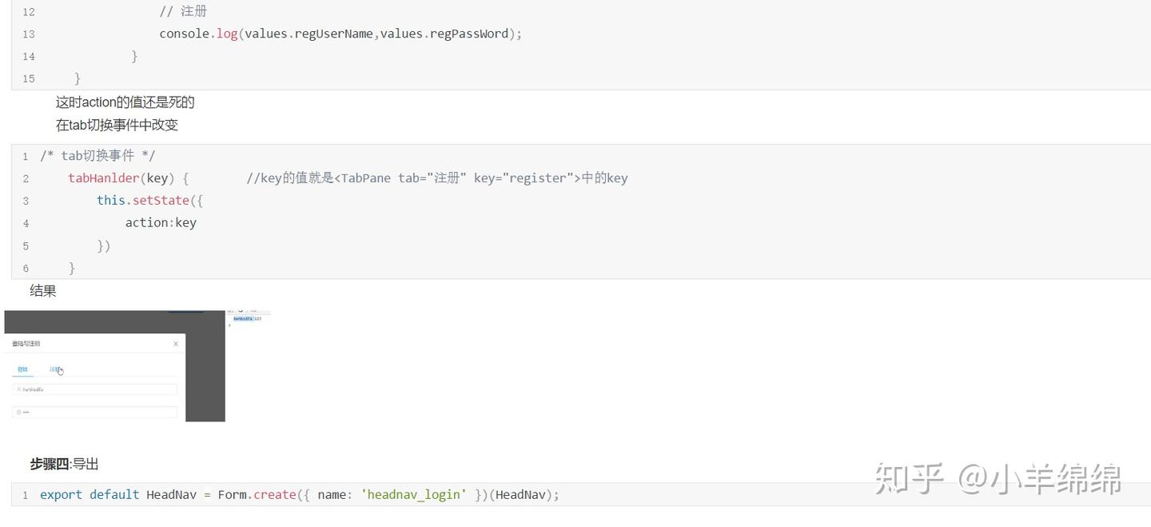Click the 结果 label above the image
The image size is (1151, 527).
pyautogui.click(x=43, y=291)
